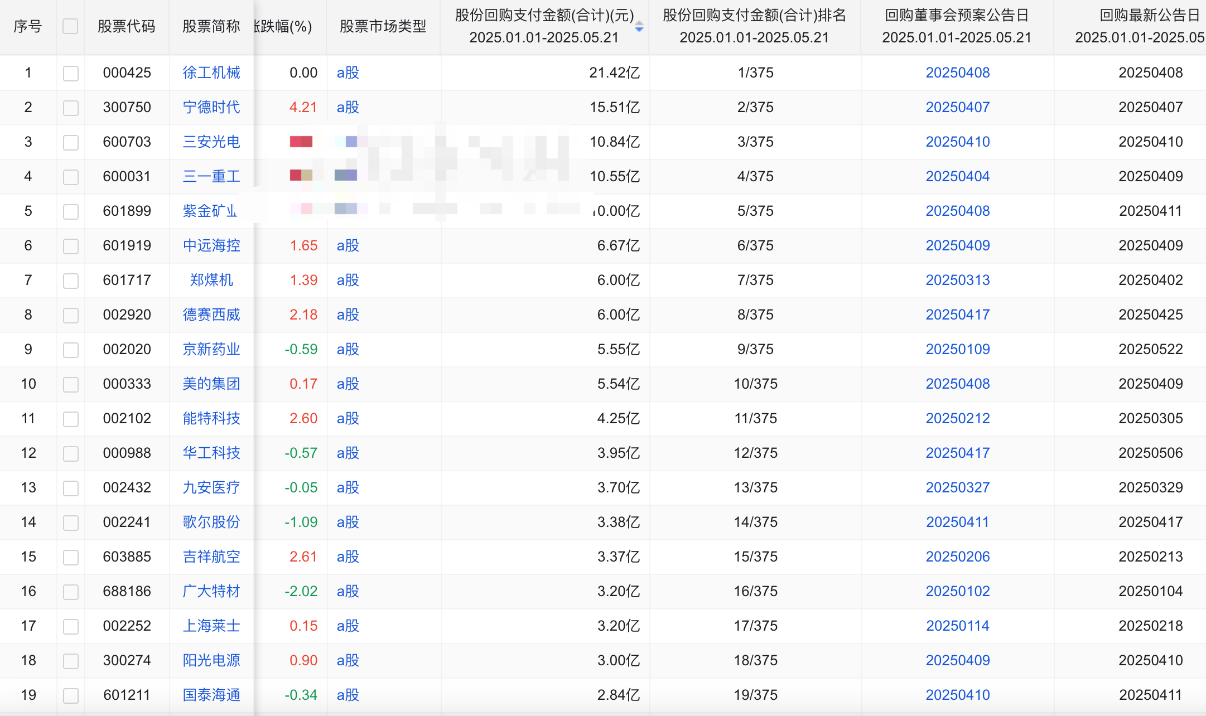Screen dimensions: 1206x716
Task: Toggle the select-all checkbox in header
Action: (70, 26)
